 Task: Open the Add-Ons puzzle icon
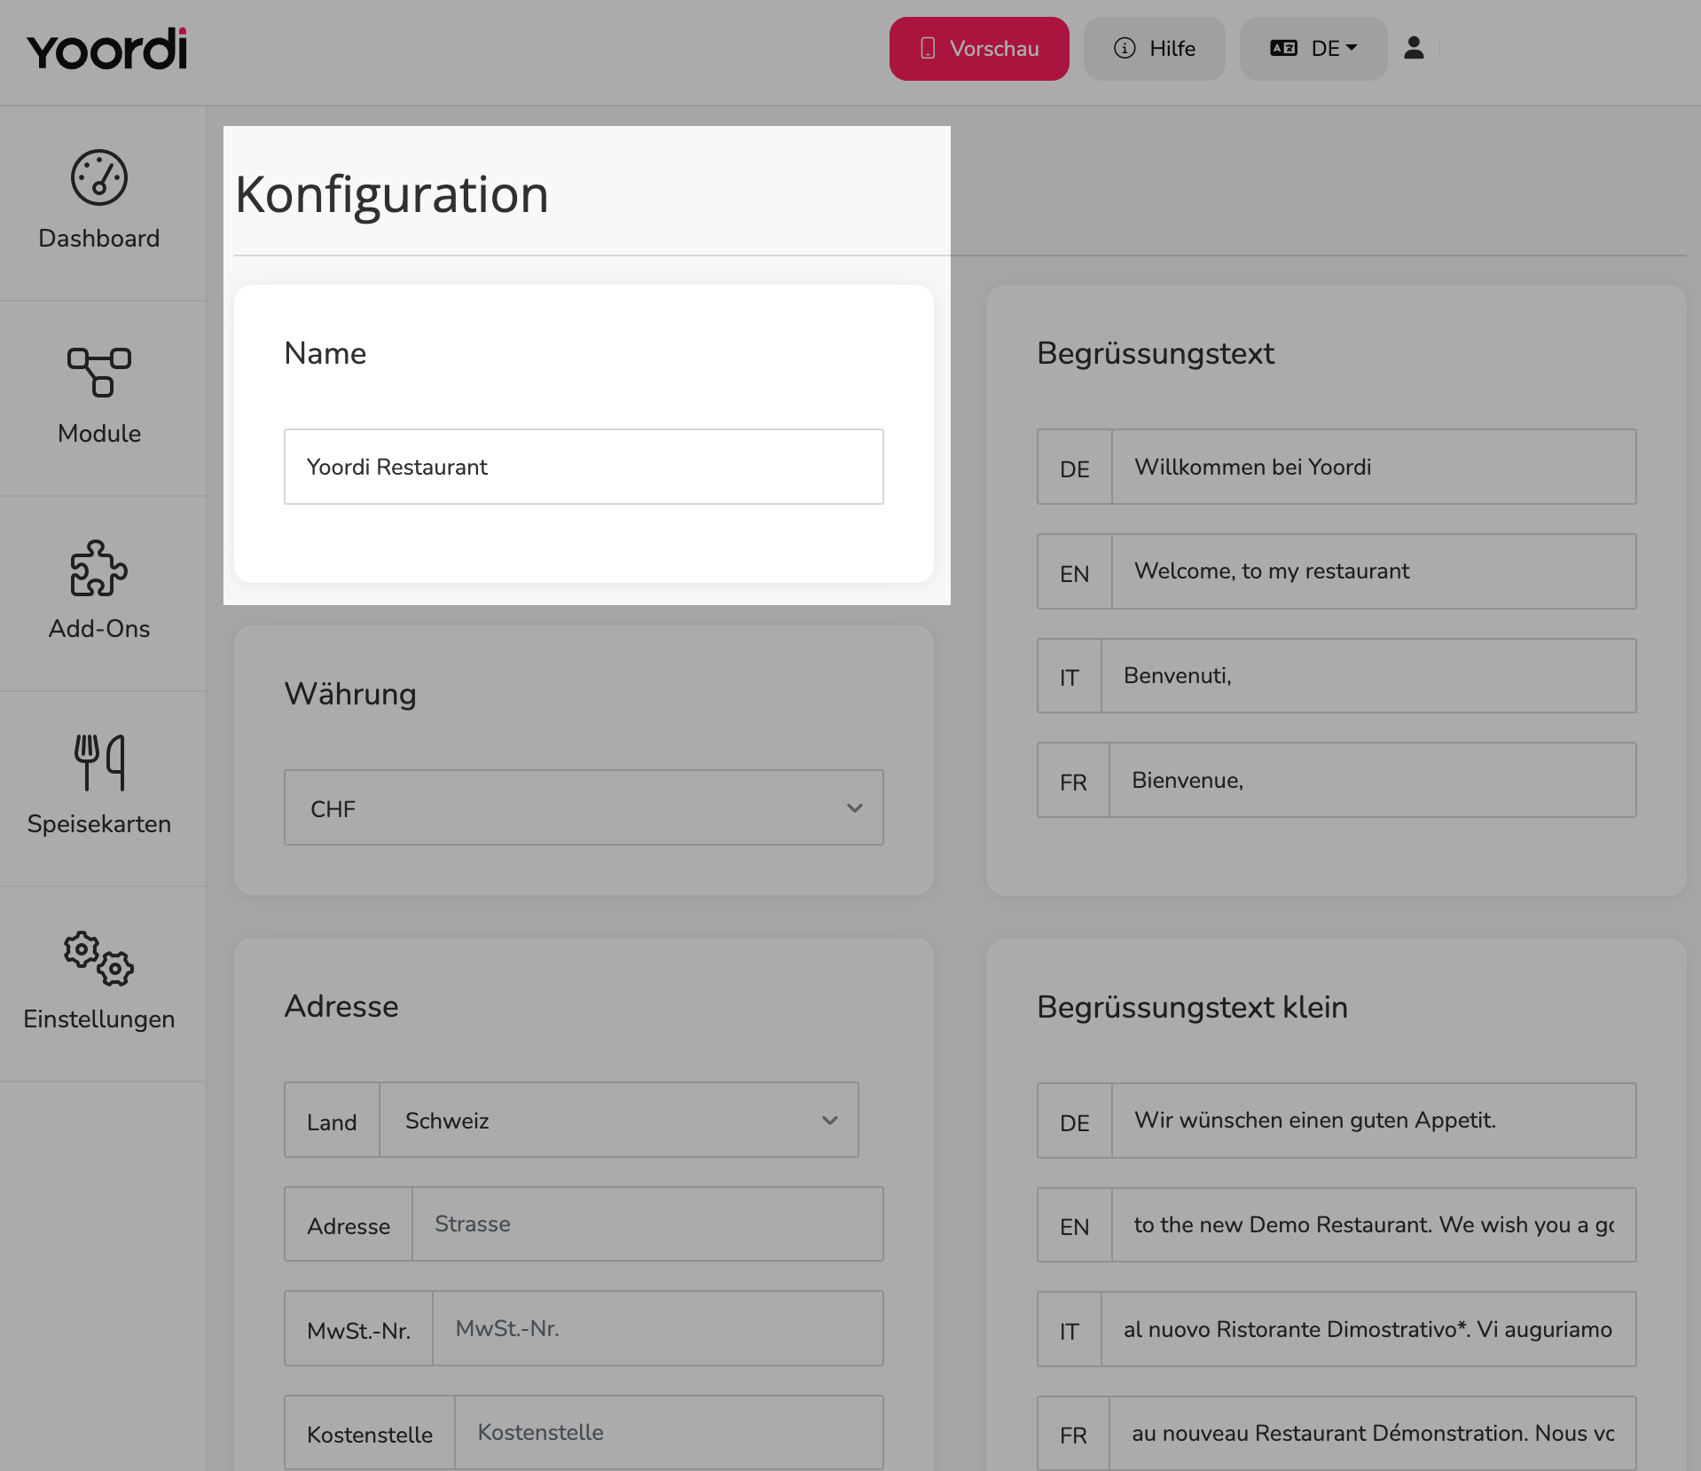coord(99,568)
